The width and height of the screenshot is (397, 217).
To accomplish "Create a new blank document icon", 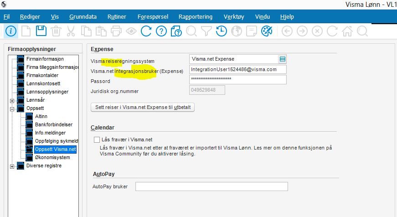I will 26,31.
